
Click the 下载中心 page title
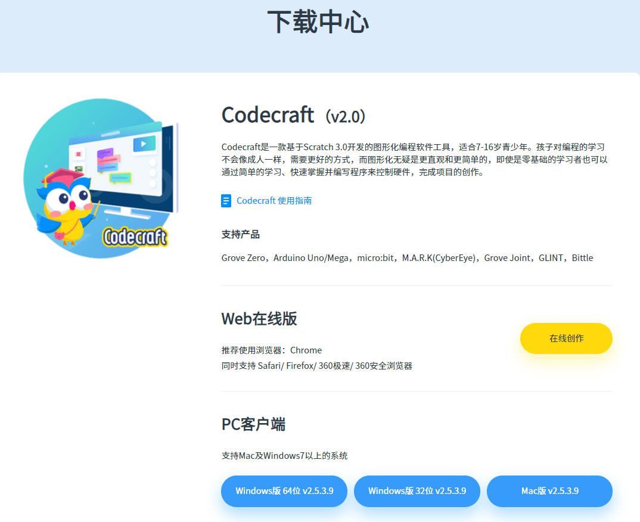(x=318, y=22)
